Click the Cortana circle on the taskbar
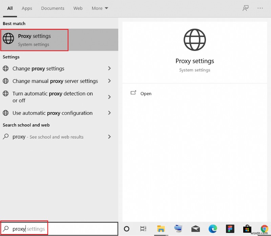 pyautogui.click(x=126, y=229)
